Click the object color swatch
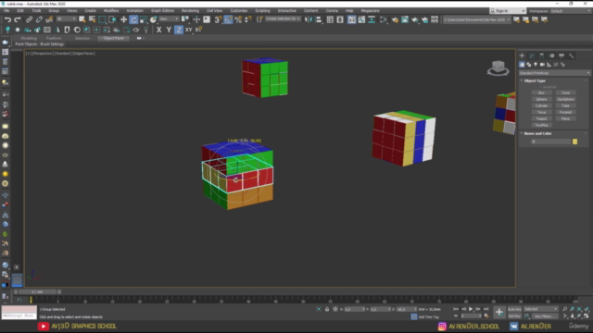This screenshot has width=593, height=333. [x=574, y=142]
